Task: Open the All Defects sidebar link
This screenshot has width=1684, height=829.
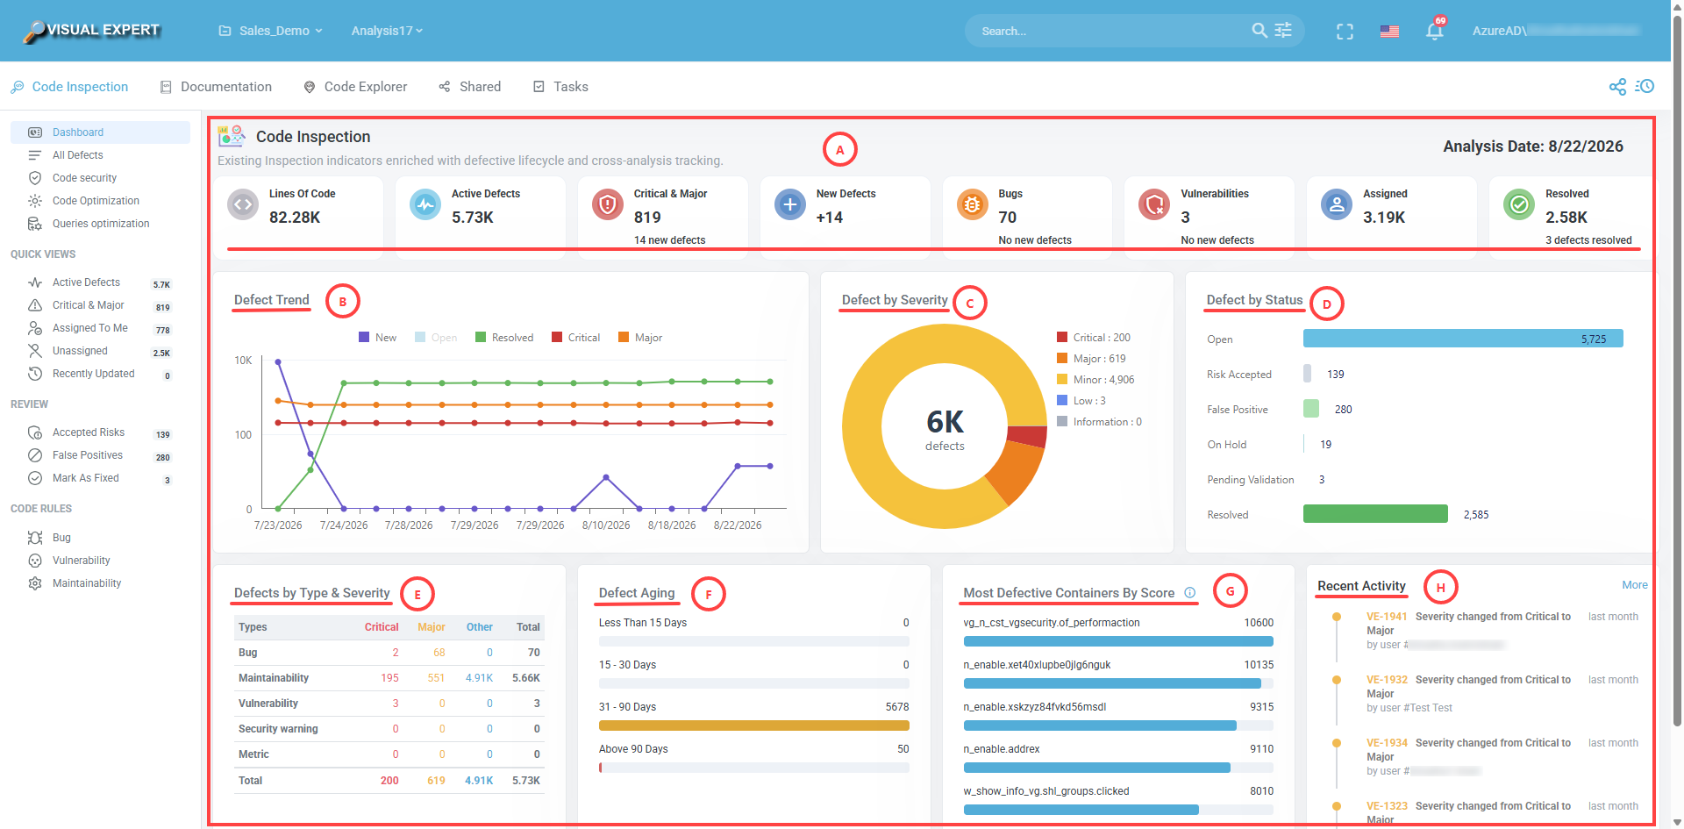Action: click(100, 155)
